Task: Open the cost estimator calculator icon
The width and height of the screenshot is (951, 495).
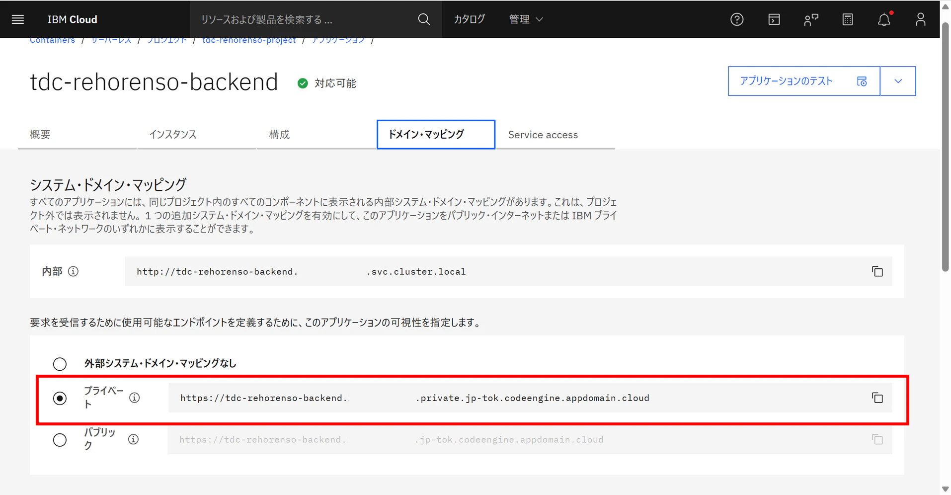Action: point(848,19)
